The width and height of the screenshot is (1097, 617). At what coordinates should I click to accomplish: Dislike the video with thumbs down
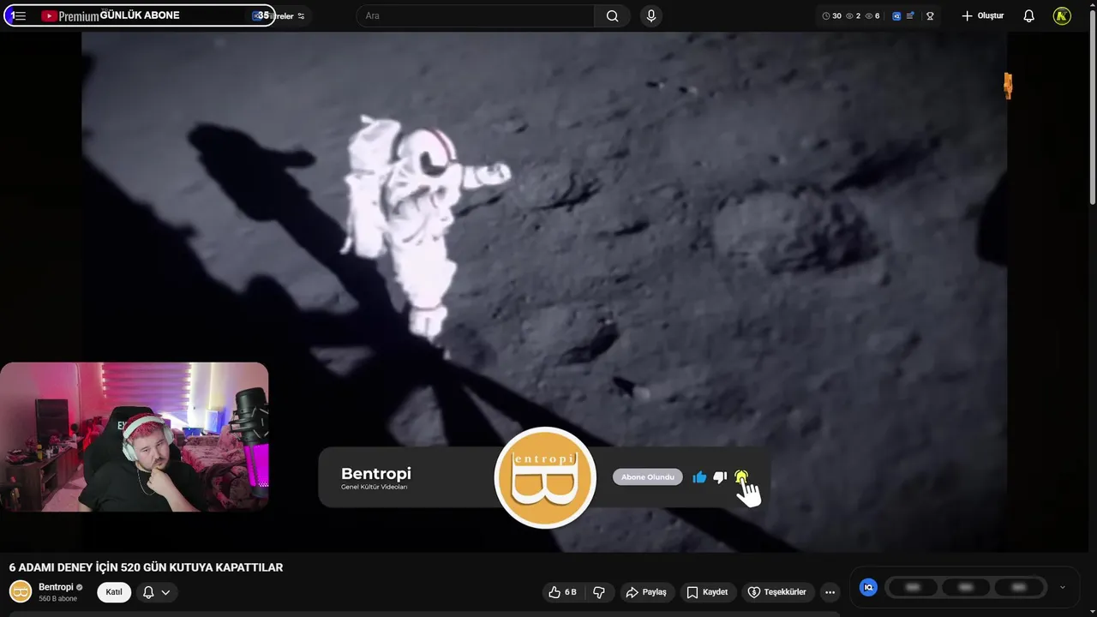coord(599,592)
